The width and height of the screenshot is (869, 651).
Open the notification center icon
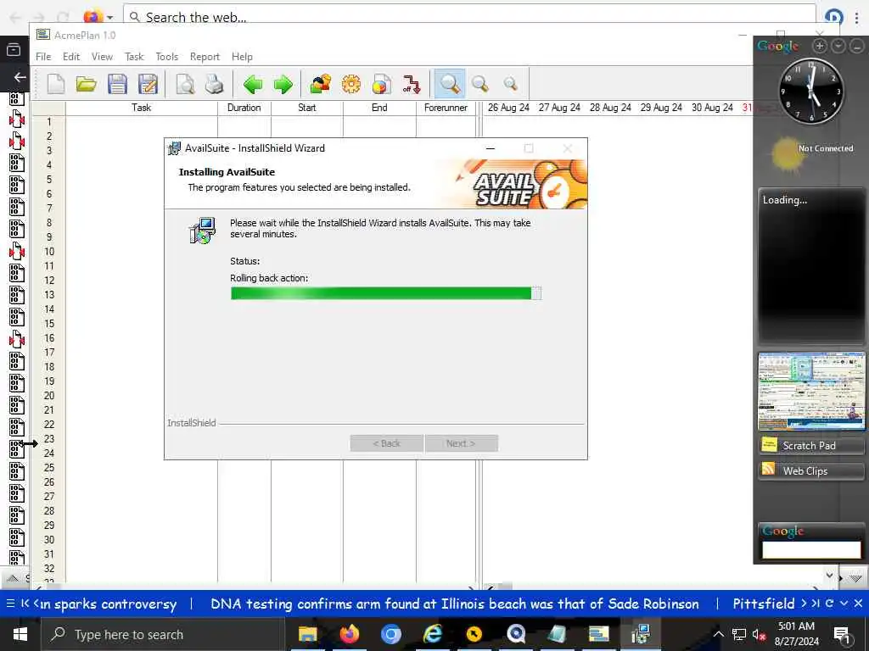842,635
